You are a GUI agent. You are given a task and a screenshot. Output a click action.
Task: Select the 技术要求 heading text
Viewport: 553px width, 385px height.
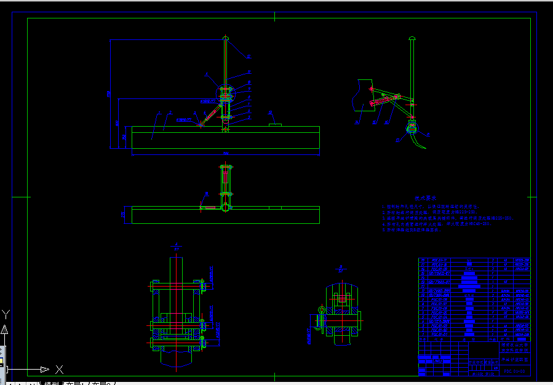pos(425,199)
